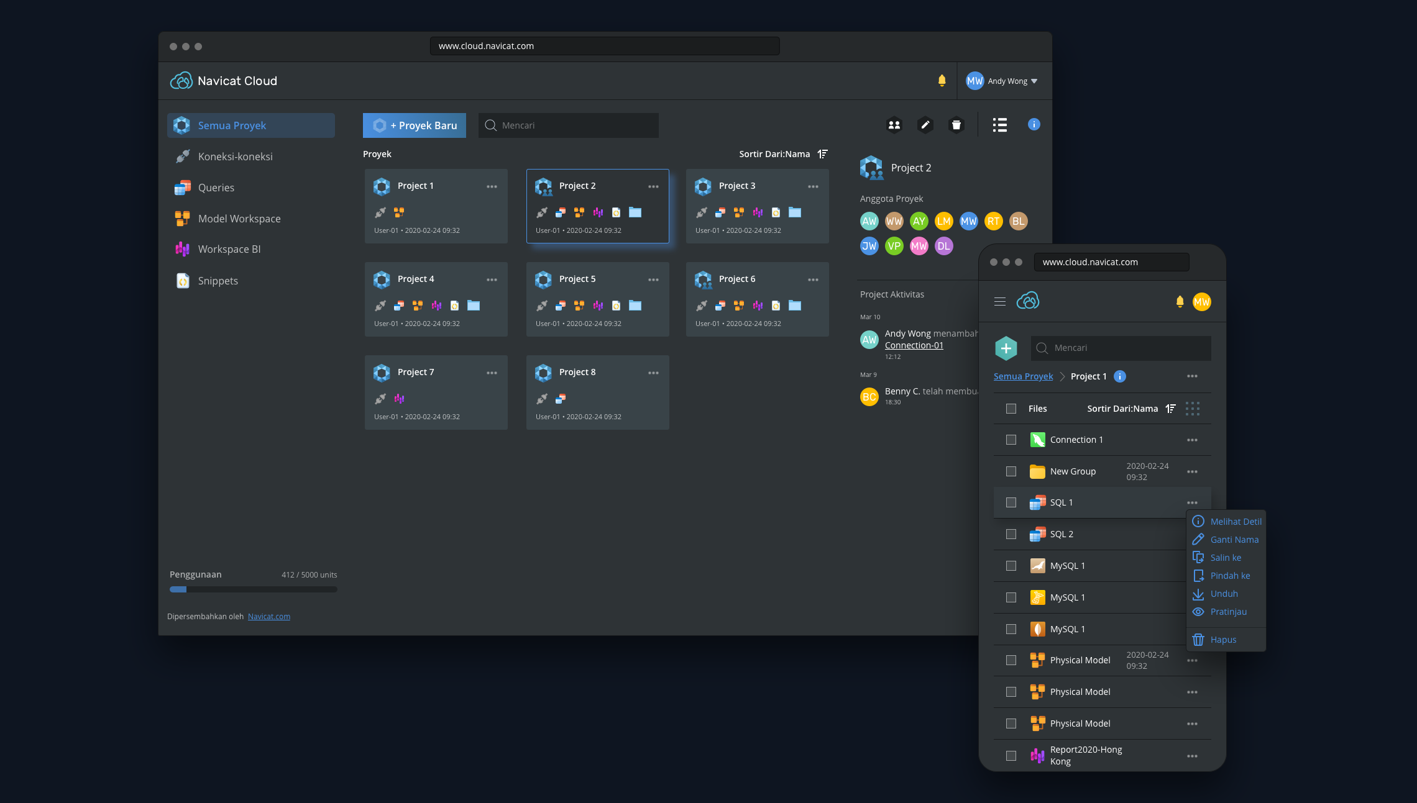Select Ganti Nama from context menu

pyautogui.click(x=1226, y=540)
